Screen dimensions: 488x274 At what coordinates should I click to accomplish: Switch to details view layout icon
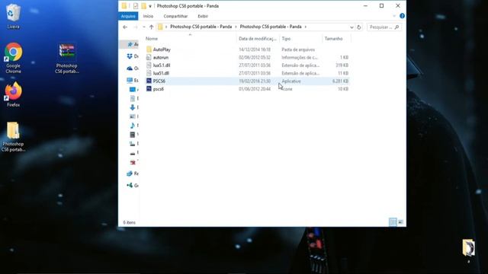[393, 221]
